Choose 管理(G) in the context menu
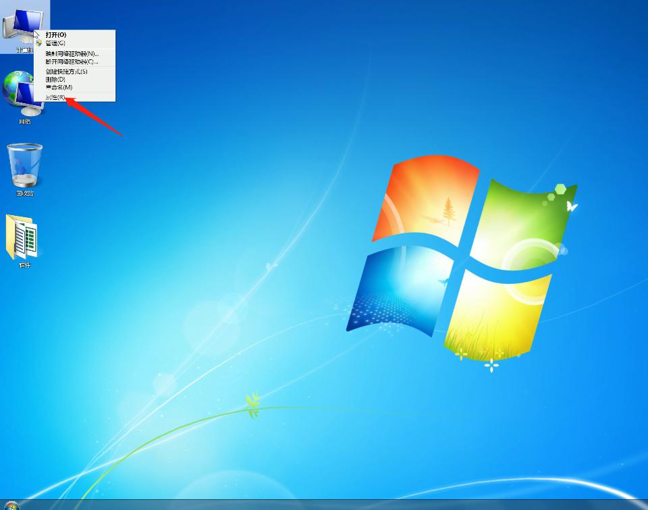 click(x=74, y=43)
